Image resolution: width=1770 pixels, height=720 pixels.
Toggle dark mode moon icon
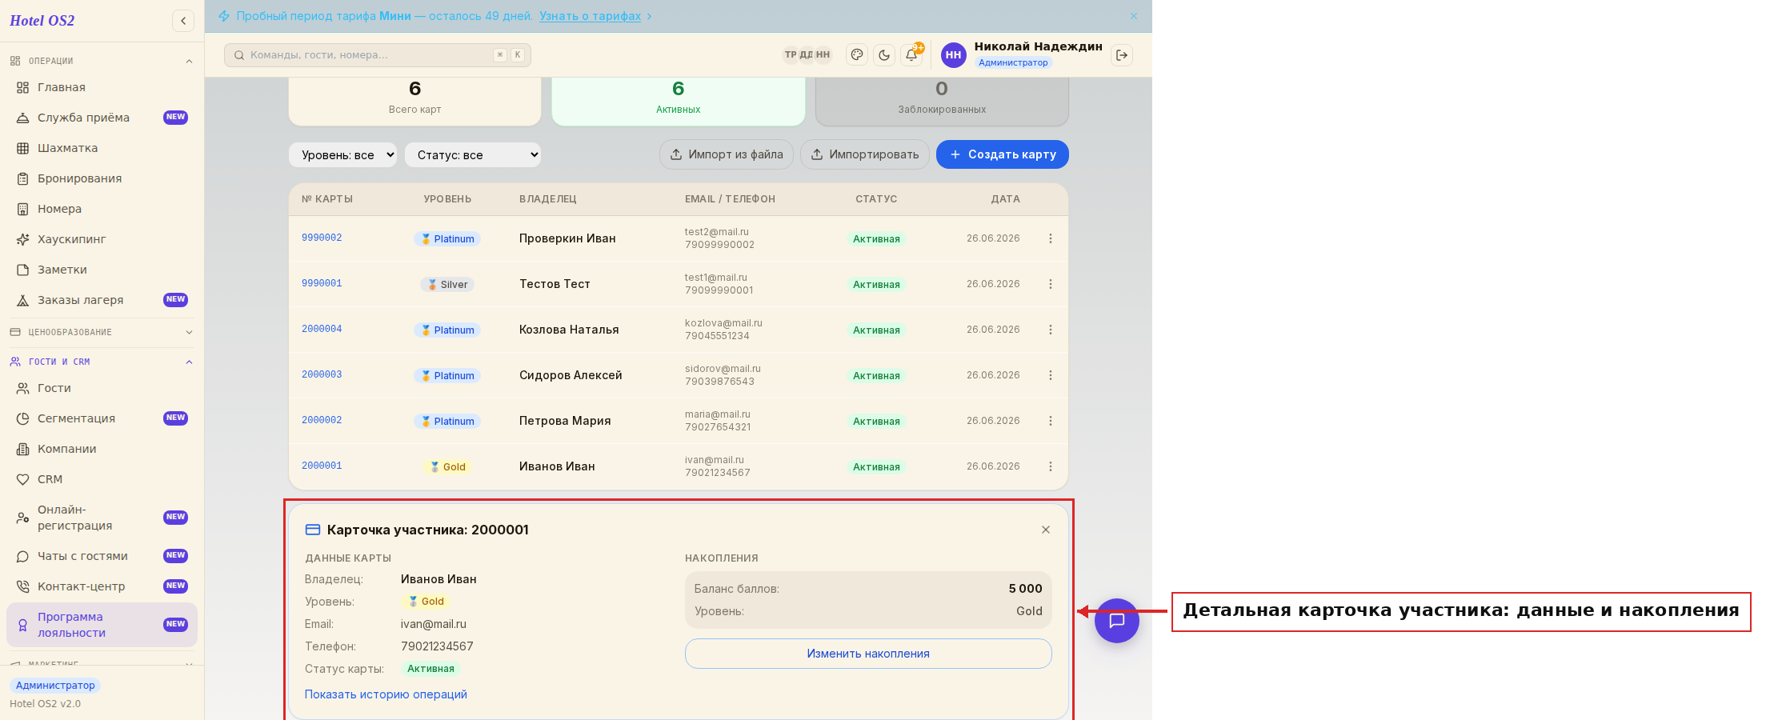coord(884,55)
